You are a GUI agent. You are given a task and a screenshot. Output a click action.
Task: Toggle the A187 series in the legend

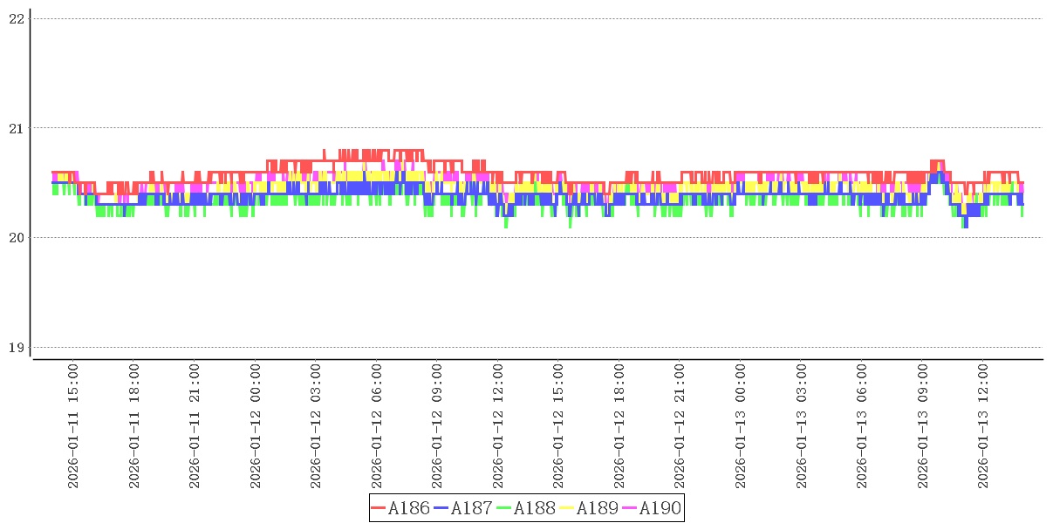point(471,508)
